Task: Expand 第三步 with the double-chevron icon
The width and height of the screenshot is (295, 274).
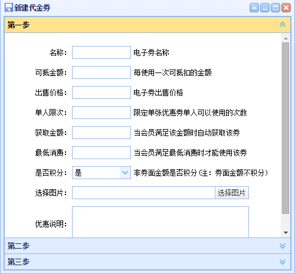Action: (283, 262)
